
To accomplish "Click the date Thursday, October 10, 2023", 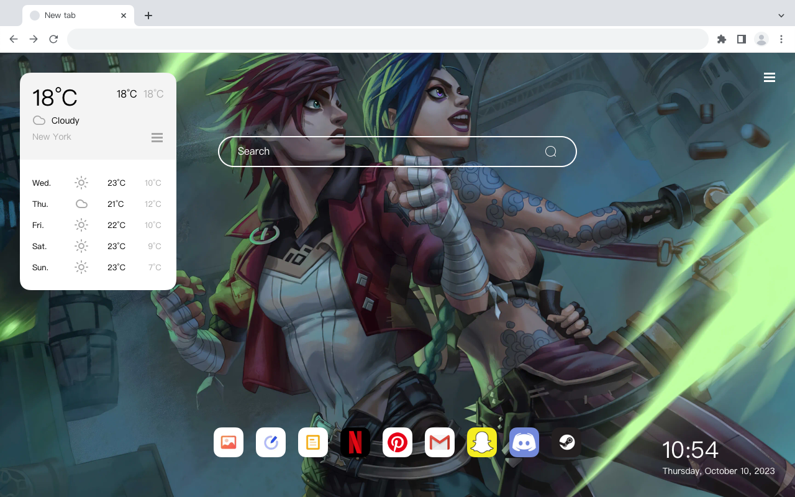I will 719,471.
